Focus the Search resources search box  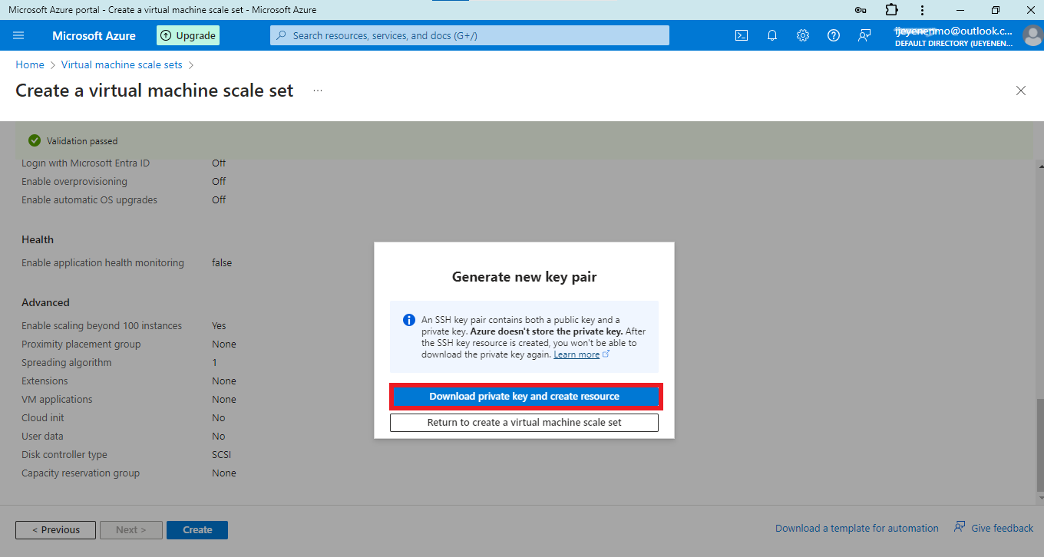click(470, 35)
